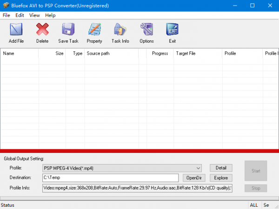
Task: Open the Options tools icon
Action: (146, 29)
